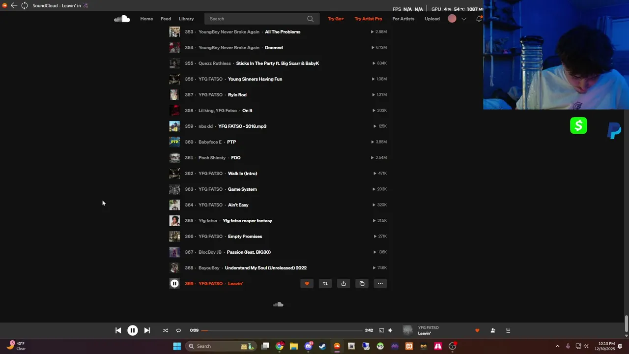Skip to previous track in player
Screen dimensions: 629x354
click(118, 330)
